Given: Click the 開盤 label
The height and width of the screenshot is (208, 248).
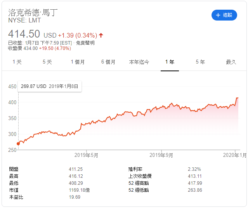Looking at the screenshot, I should 14,169.
